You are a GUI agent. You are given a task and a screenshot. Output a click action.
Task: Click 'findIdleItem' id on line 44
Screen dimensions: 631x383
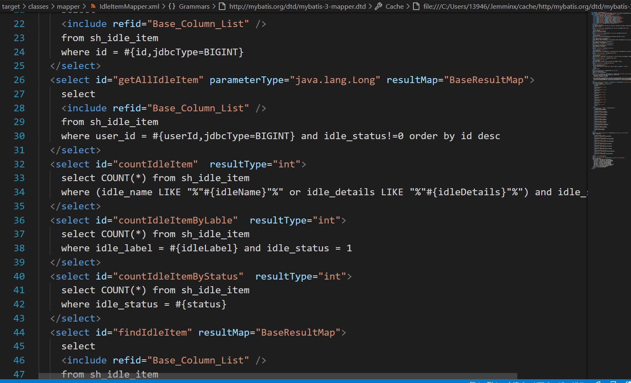152,333
